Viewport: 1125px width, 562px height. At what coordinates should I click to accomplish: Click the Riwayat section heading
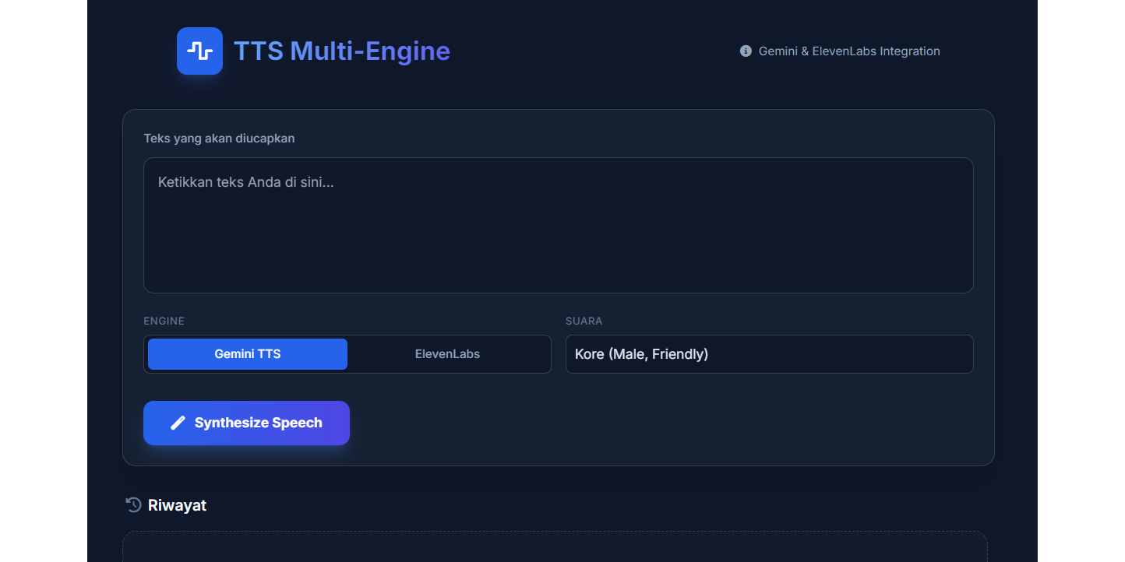click(177, 504)
